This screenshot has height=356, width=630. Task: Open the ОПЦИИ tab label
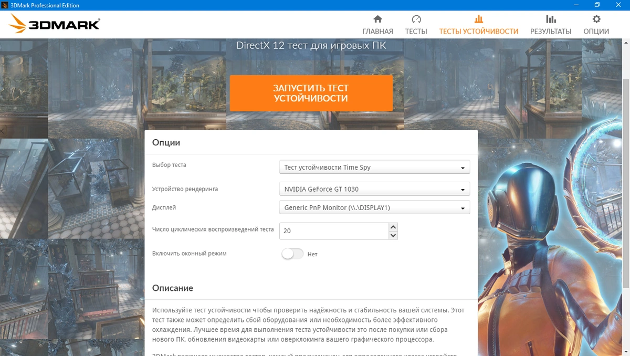pyautogui.click(x=596, y=32)
